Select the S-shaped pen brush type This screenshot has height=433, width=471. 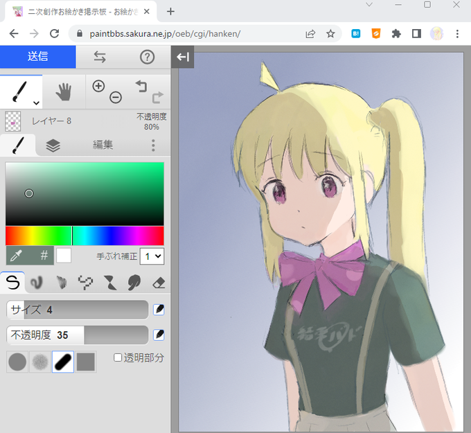click(12, 283)
